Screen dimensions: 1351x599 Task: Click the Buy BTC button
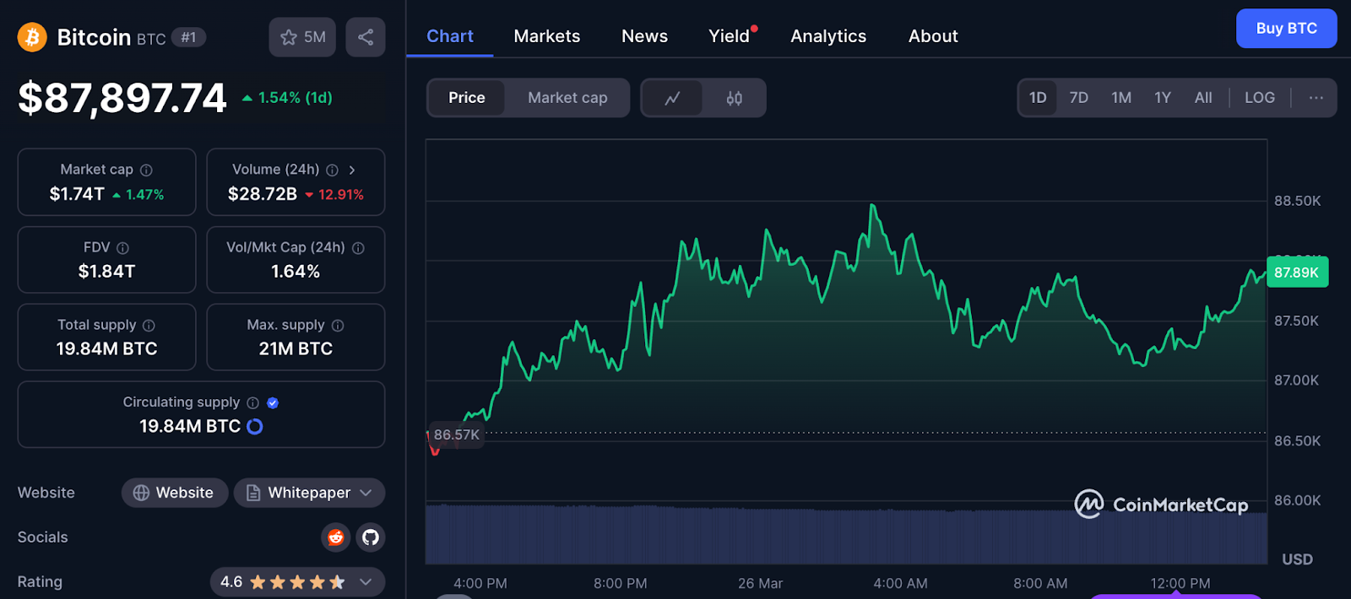pyautogui.click(x=1285, y=29)
